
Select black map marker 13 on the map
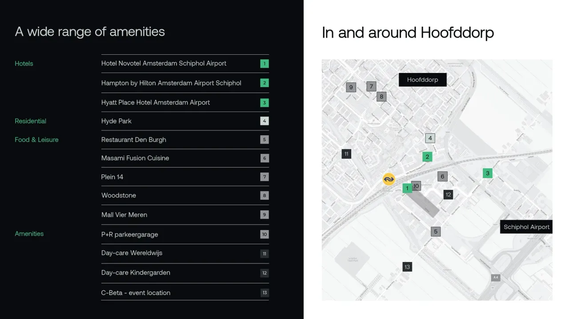(407, 267)
